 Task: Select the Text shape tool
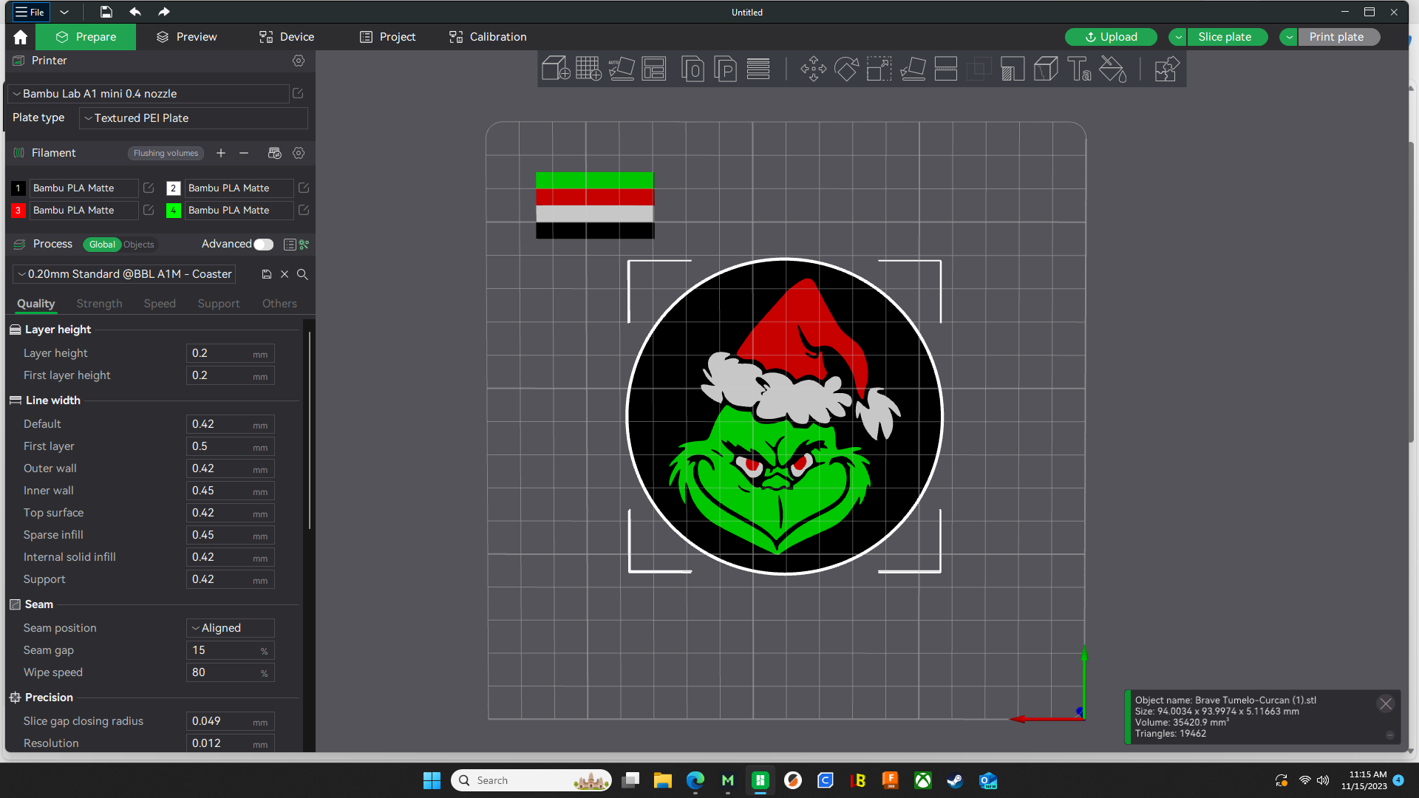1079,69
